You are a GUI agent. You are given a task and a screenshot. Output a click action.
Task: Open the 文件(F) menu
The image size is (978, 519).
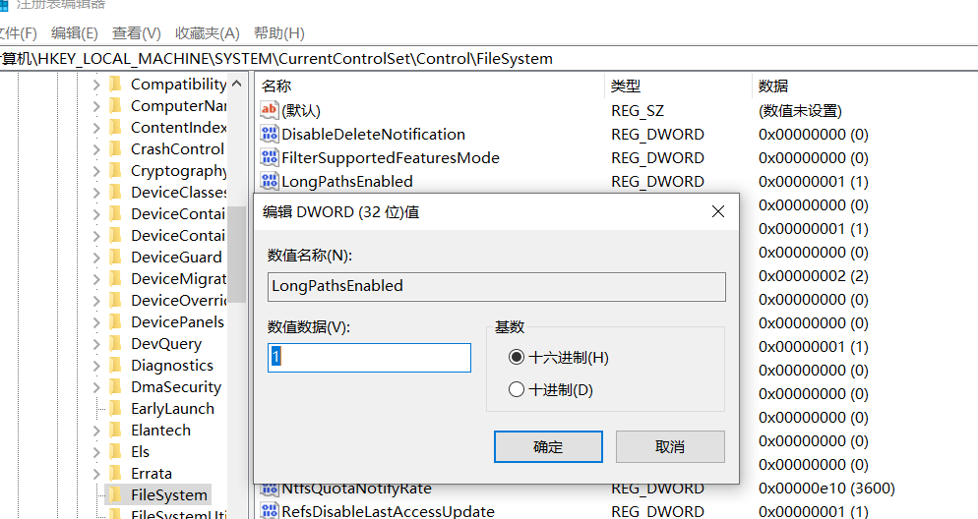tap(18, 33)
